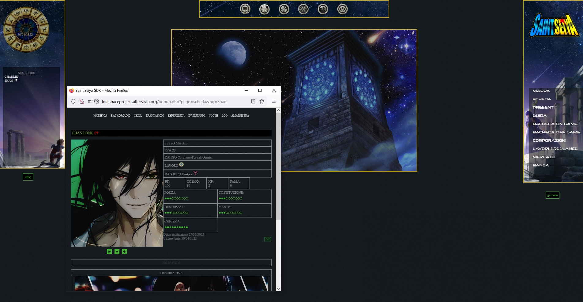
Task: Toggle Firefox reader view
Action: 253,102
